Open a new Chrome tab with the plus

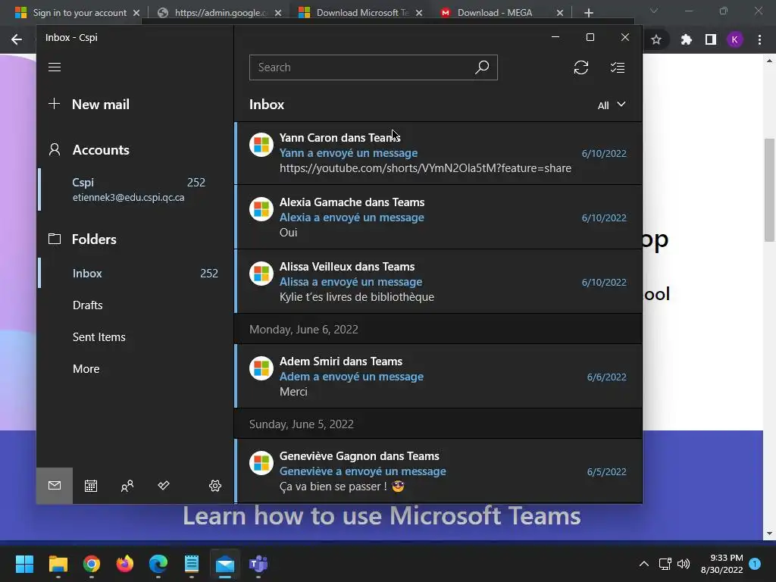(x=588, y=13)
